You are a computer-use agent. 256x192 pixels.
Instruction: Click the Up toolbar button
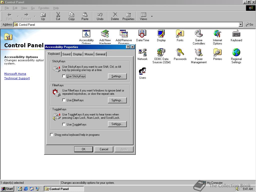pyautogui.click(x=43, y=16)
